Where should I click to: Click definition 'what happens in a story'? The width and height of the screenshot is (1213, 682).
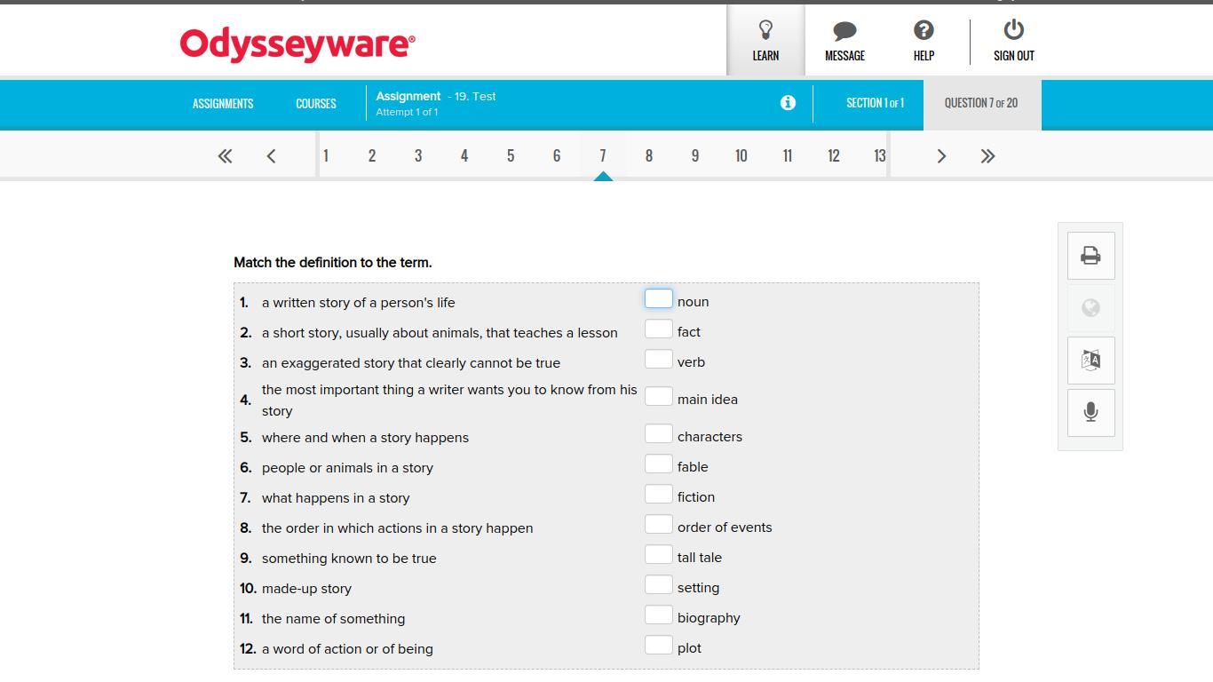[336, 498]
